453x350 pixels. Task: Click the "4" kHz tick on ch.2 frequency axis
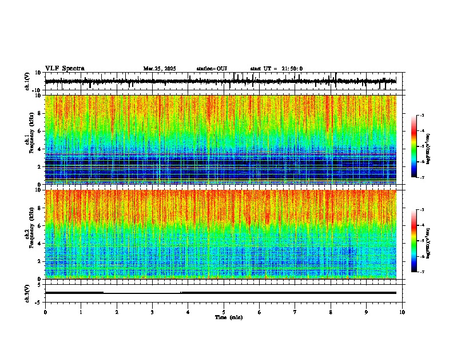pyautogui.click(x=40, y=244)
